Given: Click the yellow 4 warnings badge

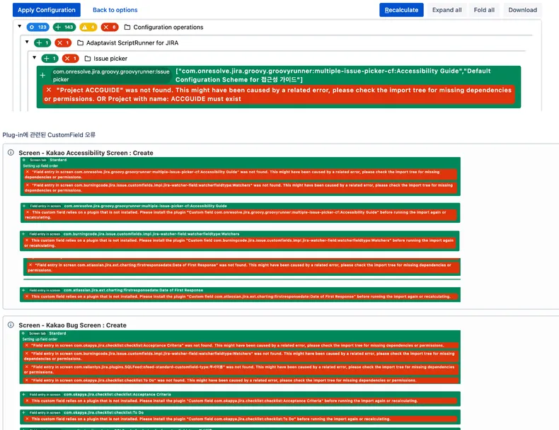Looking at the screenshot, I should point(88,27).
